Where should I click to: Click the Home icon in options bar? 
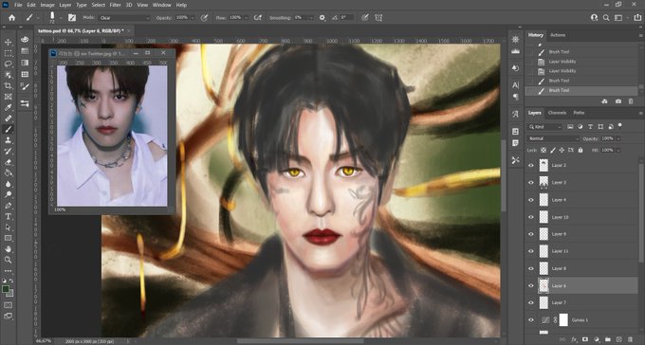click(x=12, y=18)
